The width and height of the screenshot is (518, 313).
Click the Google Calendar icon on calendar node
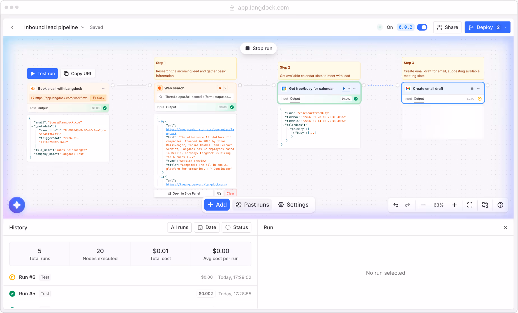point(284,89)
